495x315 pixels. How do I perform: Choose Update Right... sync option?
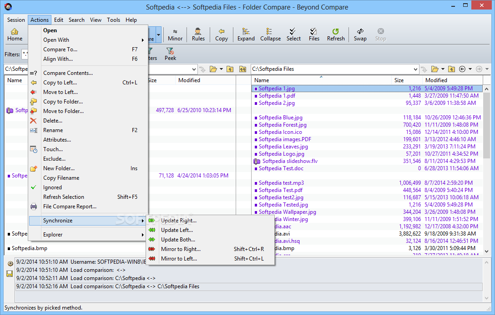[x=211, y=221]
